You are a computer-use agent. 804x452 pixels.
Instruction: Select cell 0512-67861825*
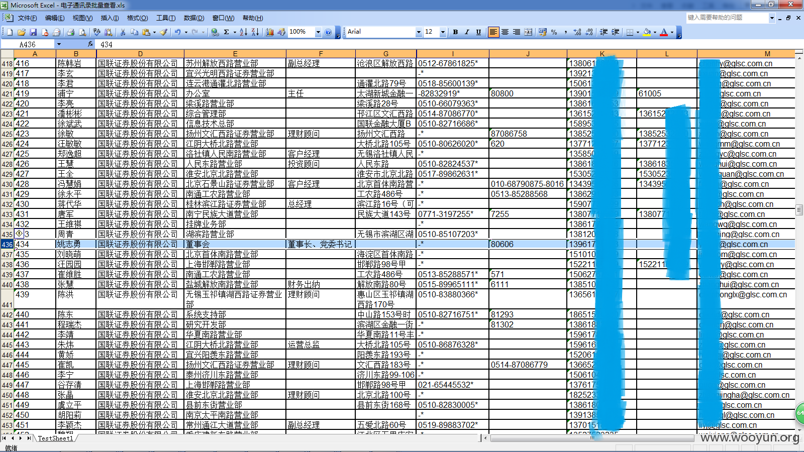coord(453,64)
